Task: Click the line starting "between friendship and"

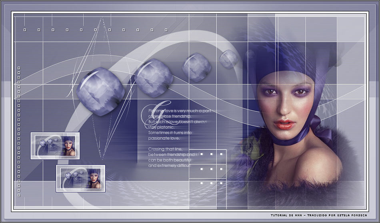Action: click(173, 154)
